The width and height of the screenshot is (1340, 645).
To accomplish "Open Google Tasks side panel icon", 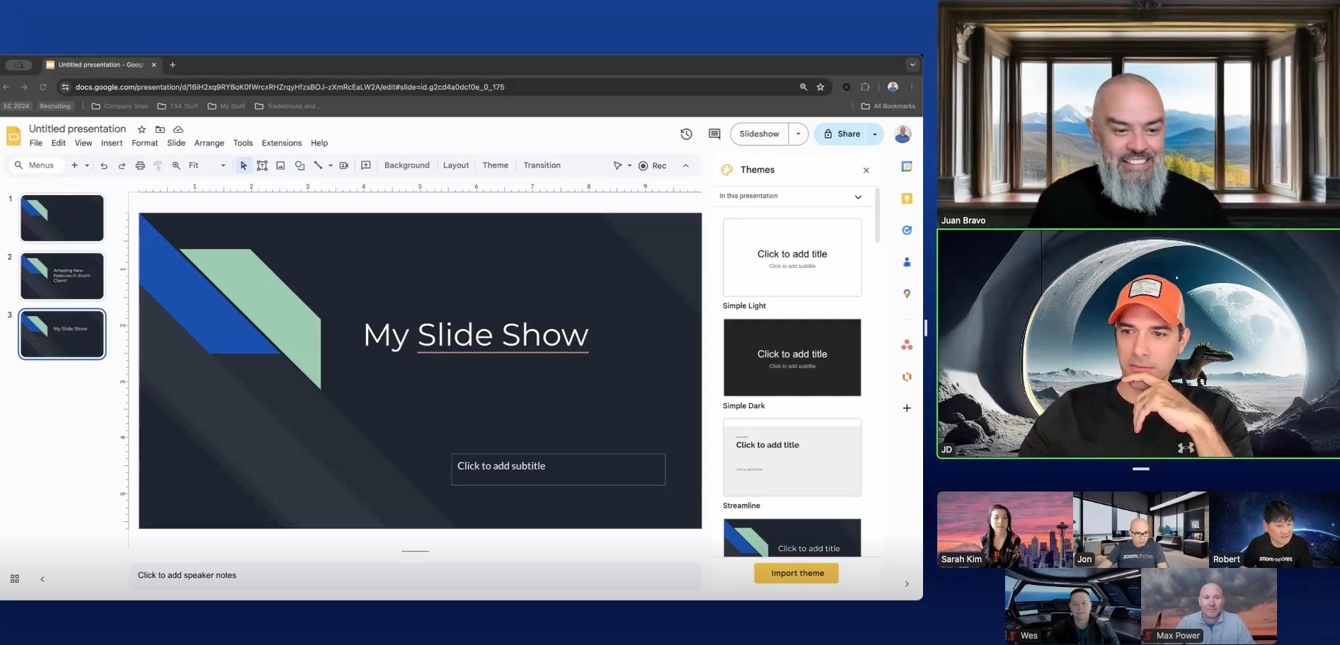I will point(907,230).
